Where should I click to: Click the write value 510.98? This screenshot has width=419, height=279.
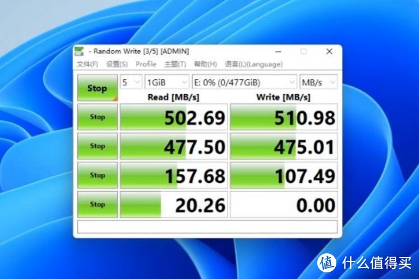point(284,117)
